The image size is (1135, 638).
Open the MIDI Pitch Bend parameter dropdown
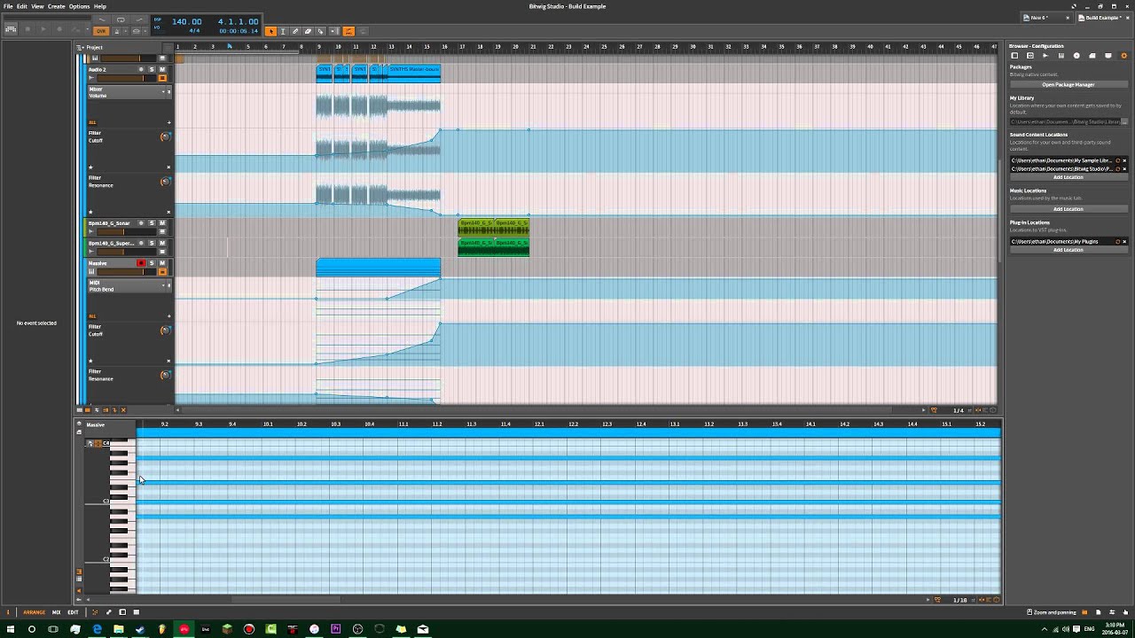click(163, 285)
